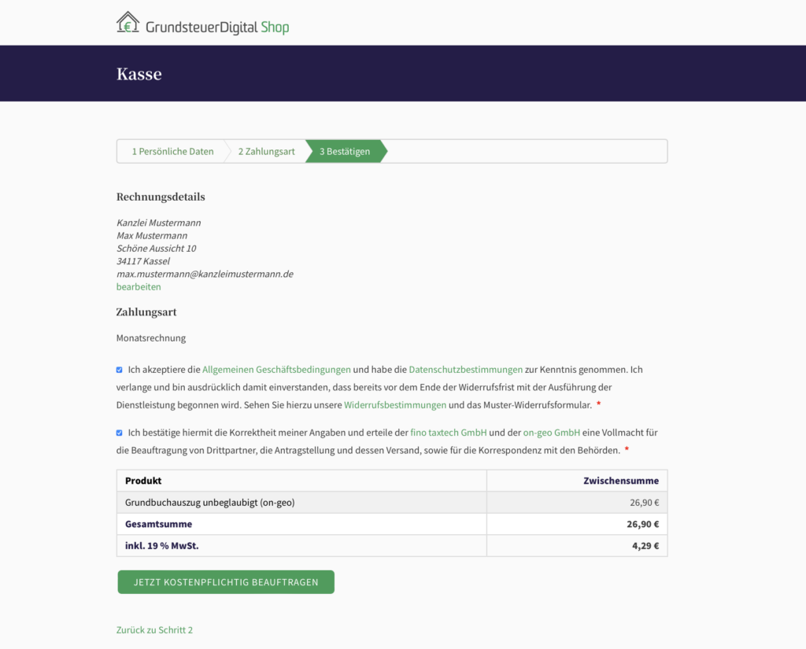This screenshot has width=806, height=649.
Task: Uncheck the terms and conditions acceptance checkbox
Action: (120, 370)
